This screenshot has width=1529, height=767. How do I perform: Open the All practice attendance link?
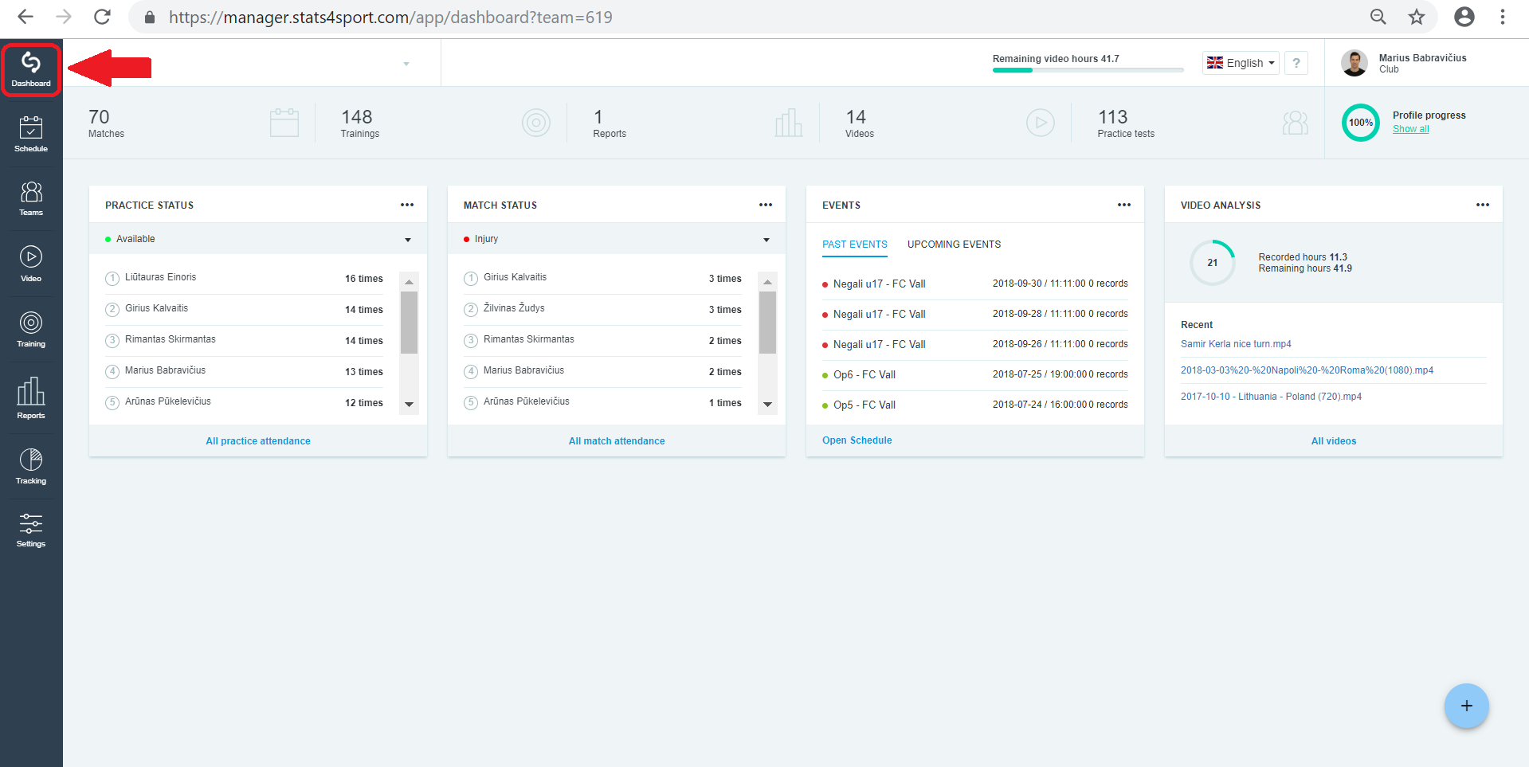pyautogui.click(x=258, y=441)
